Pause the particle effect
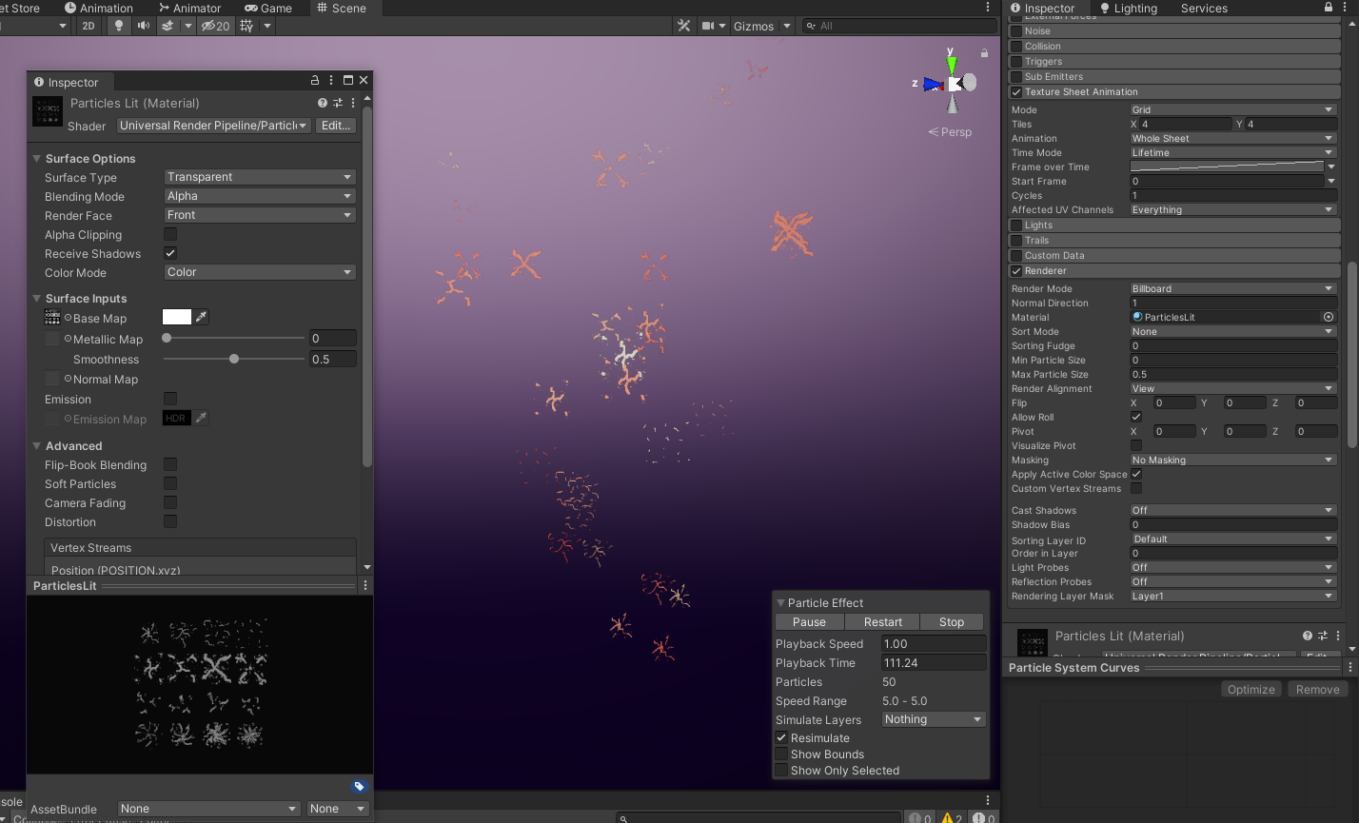The height and width of the screenshot is (823, 1359). (809, 621)
